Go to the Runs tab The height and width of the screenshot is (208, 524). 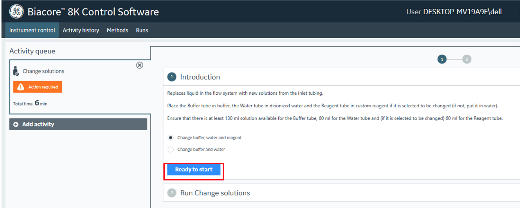[x=142, y=30]
